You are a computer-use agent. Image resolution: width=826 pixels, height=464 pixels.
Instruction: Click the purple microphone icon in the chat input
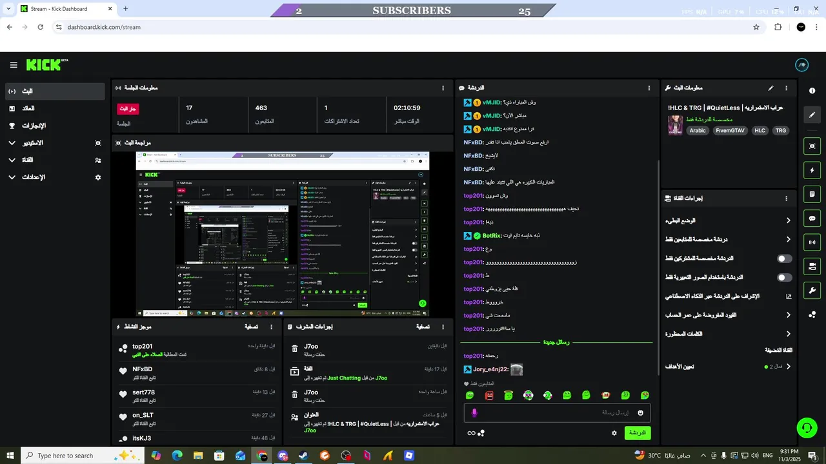coord(474,412)
